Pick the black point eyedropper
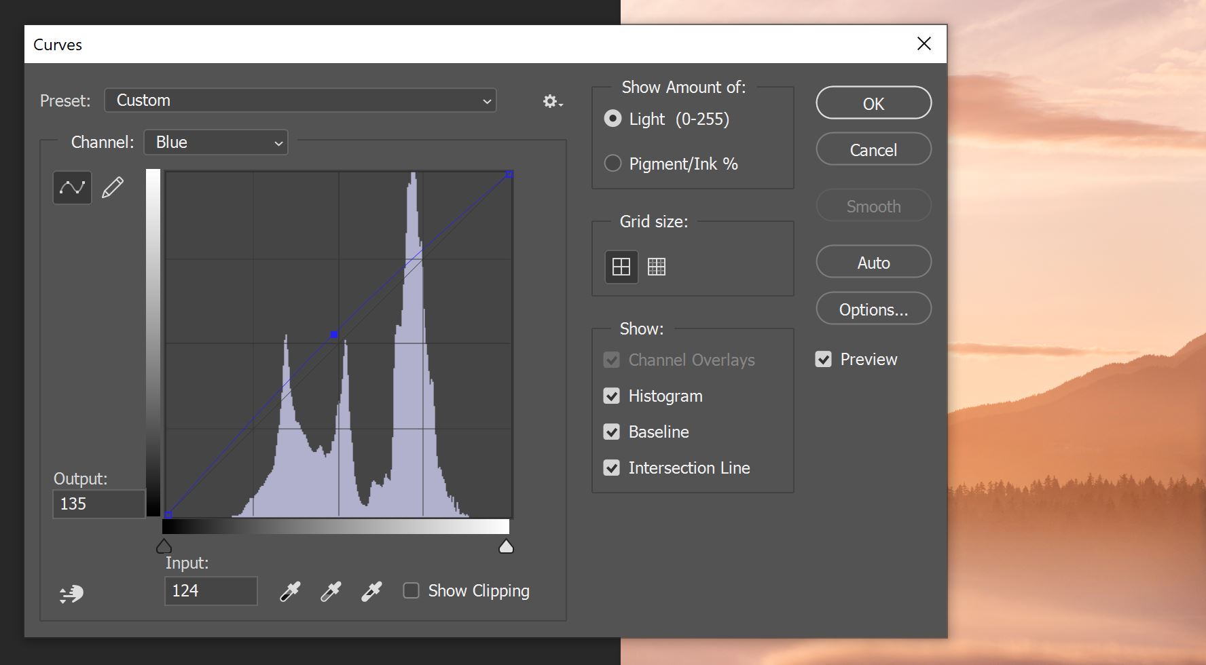Image resolution: width=1206 pixels, height=665 pixels. point(290,591)
